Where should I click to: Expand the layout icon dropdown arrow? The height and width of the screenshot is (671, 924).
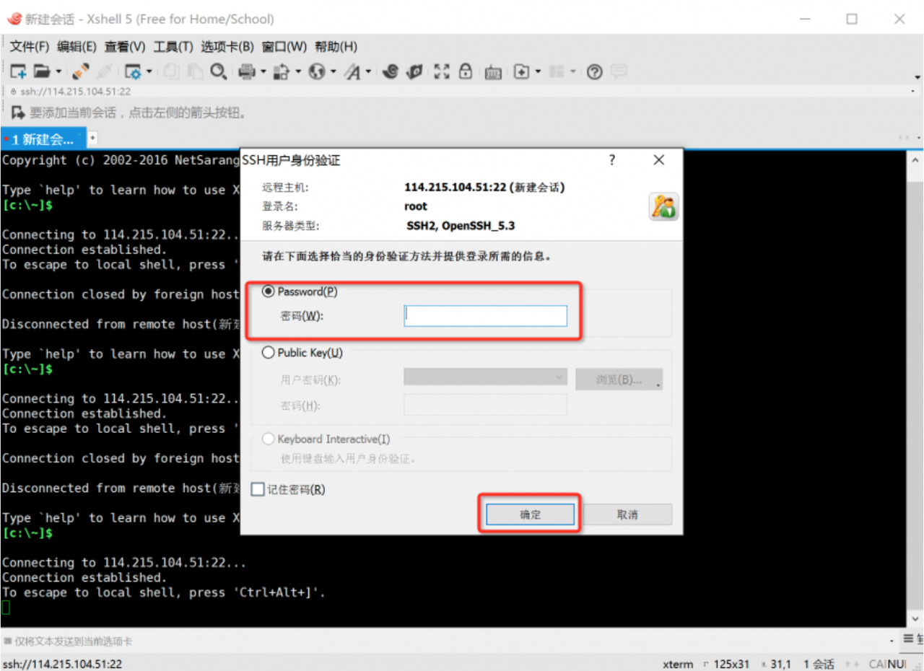coord(573,71)
